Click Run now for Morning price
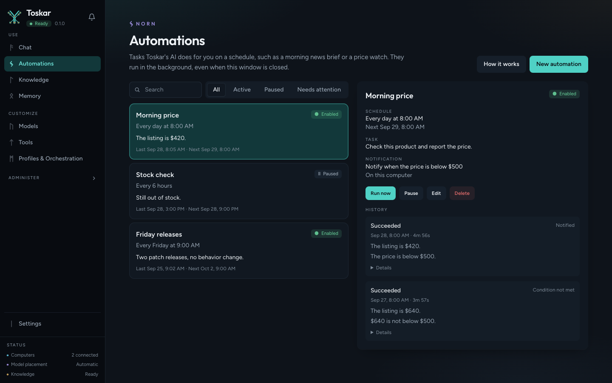The image size is (612, 383). [x=380, y=193]
